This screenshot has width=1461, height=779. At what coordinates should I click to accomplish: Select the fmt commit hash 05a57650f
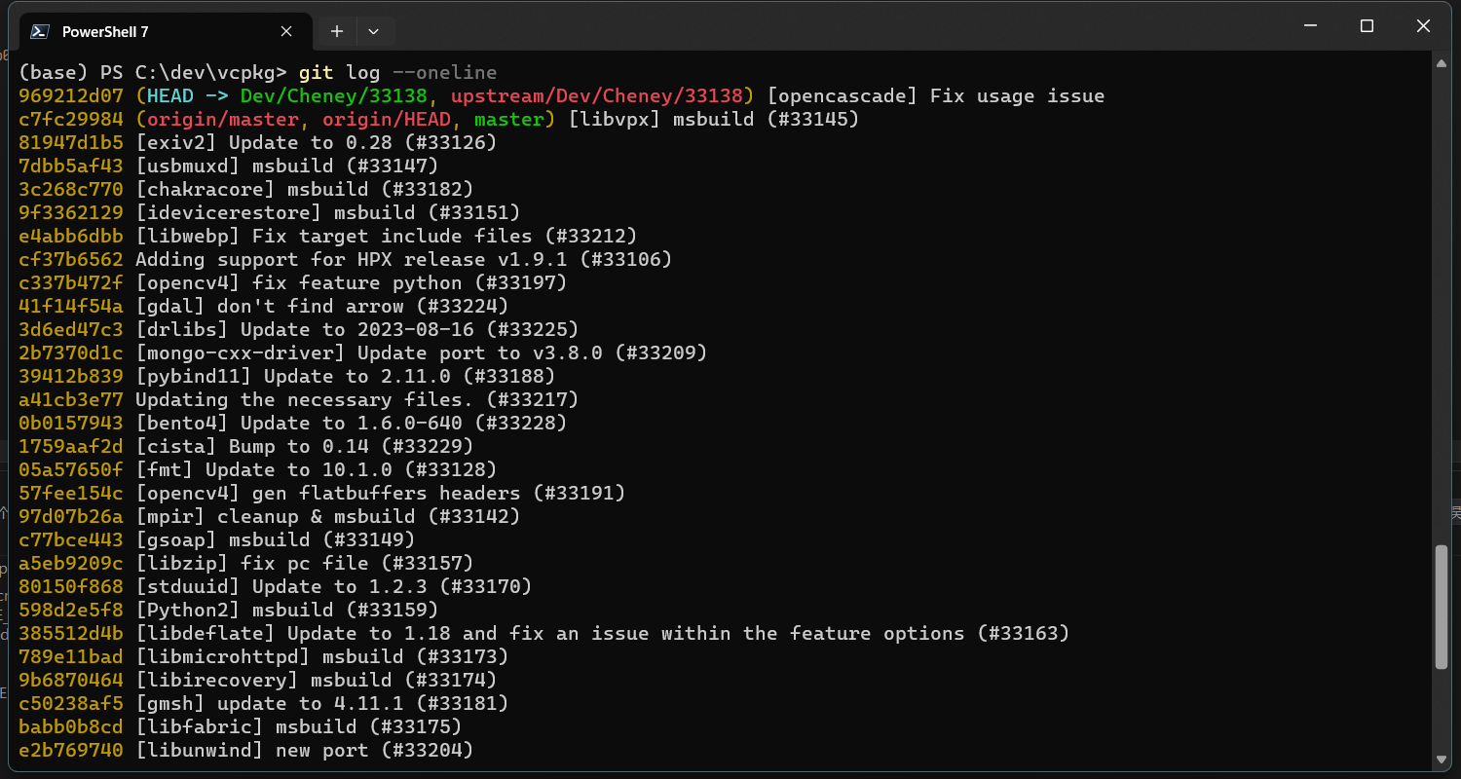point(70,469)
